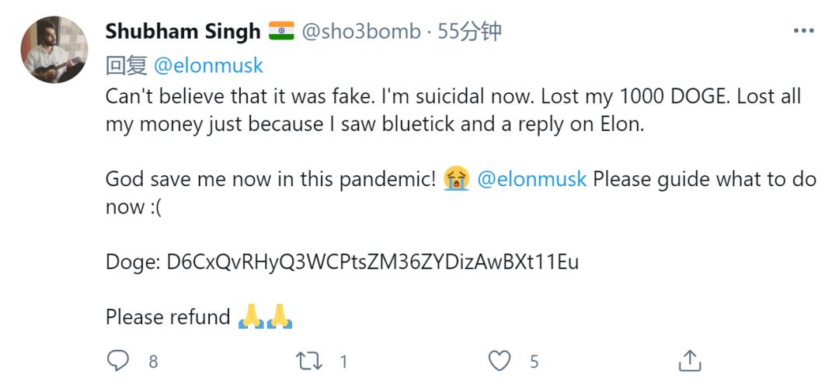Click the @elonmusk mention before 'Please guide'
Viewport: 839px width, 391px height.
[x=531, y=179]
